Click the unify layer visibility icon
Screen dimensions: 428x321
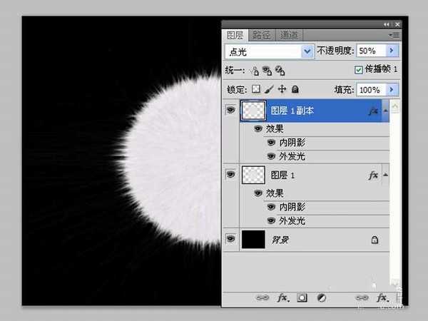267,70
